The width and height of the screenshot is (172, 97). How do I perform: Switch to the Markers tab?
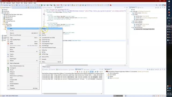coord(45,70)
